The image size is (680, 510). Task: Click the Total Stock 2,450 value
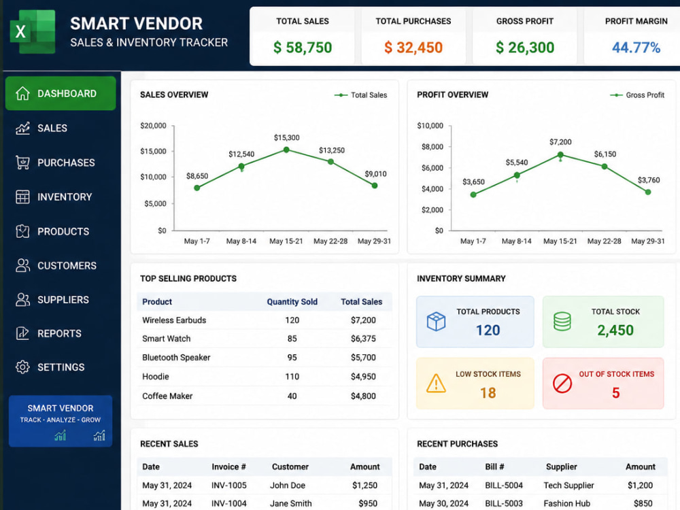pos(615,330)
